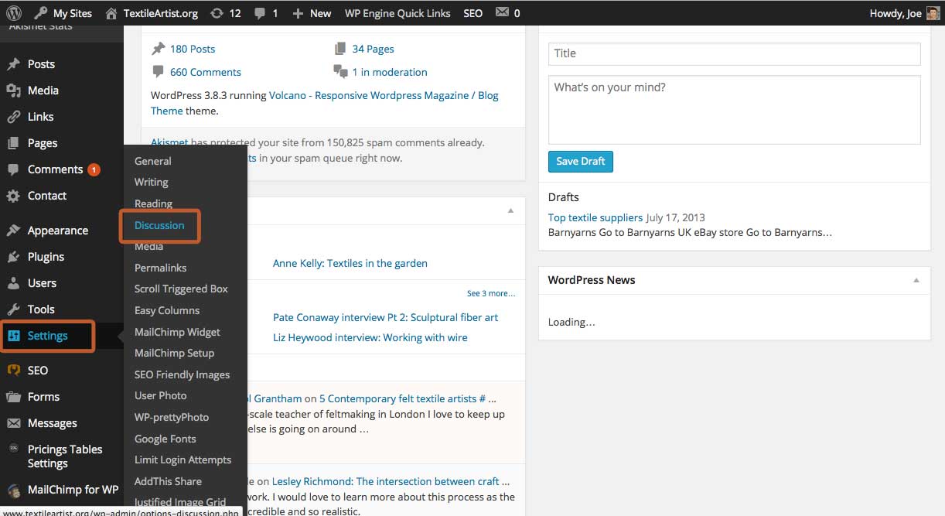945x516 pixels.
Task: Open the Messages envelope sidebar icon
Action: 13,423
